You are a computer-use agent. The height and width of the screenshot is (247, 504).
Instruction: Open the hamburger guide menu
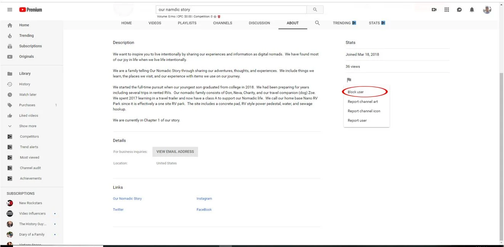(10, 10)
